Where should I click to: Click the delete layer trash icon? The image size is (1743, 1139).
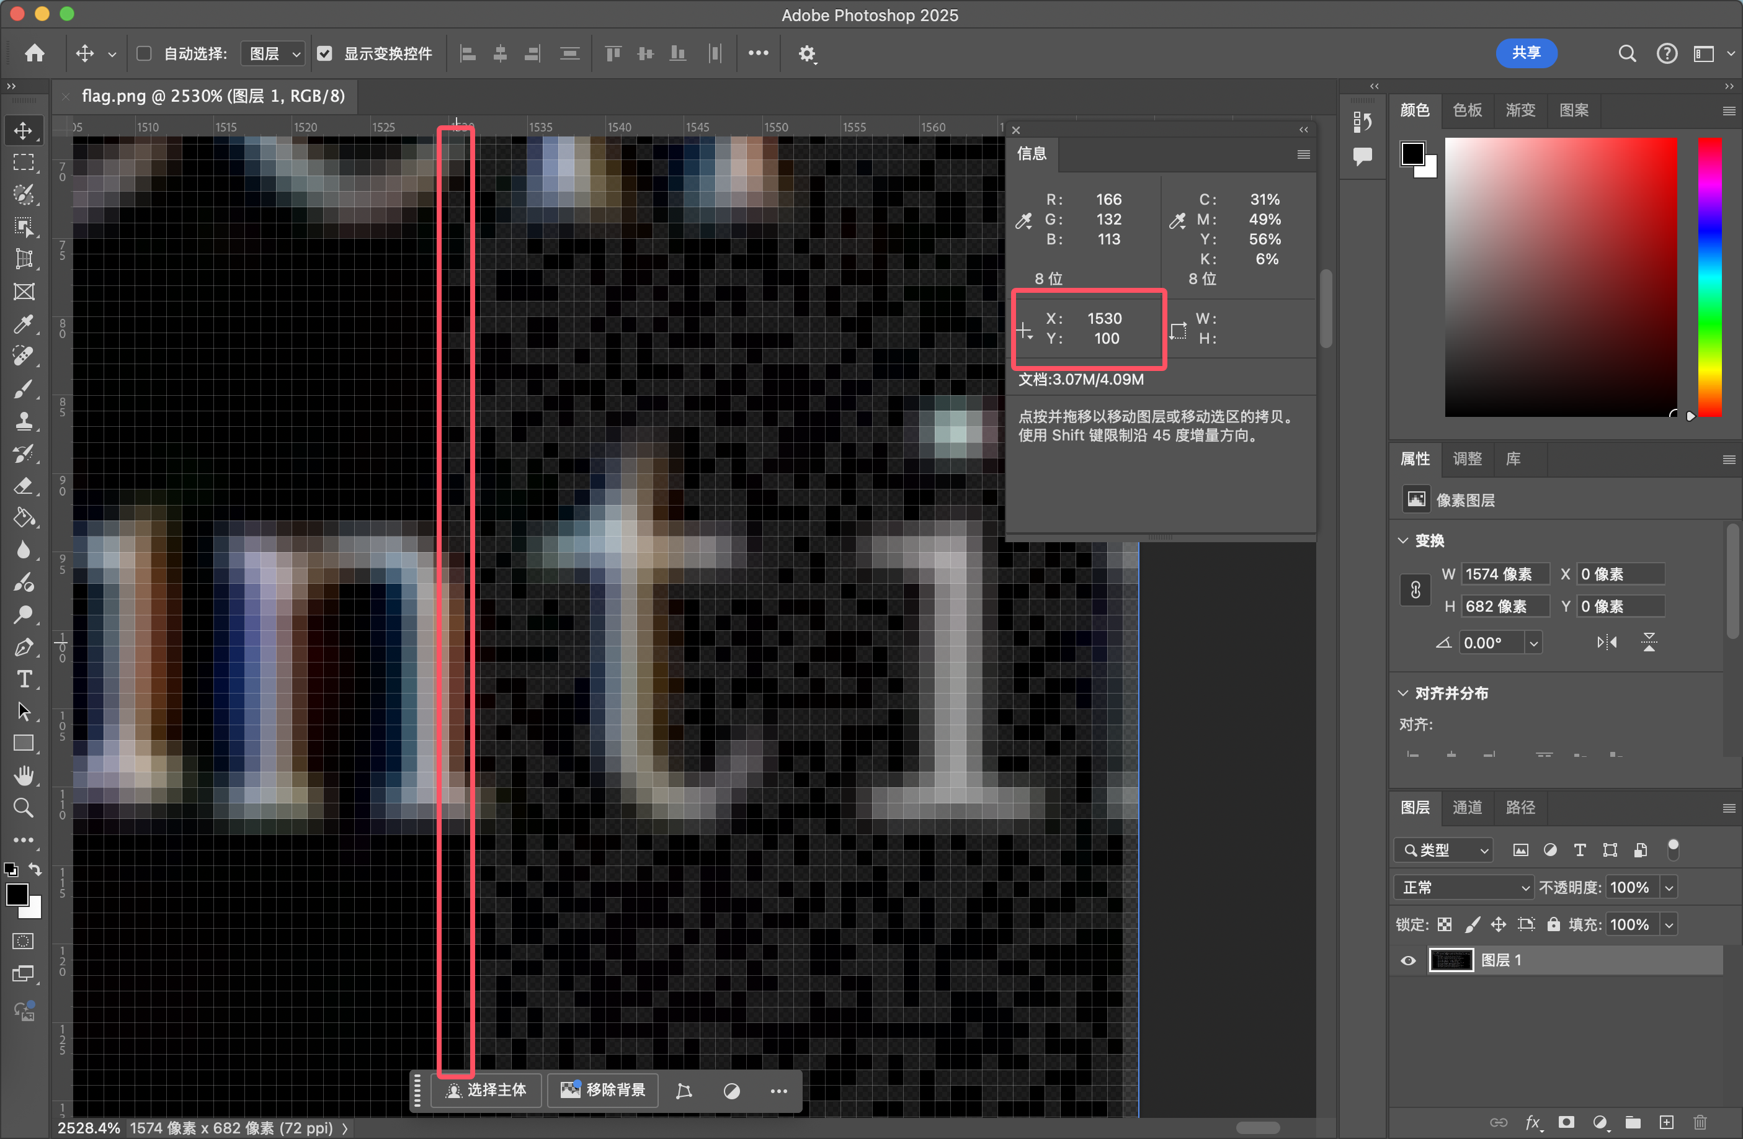tap(1700, 1122)
